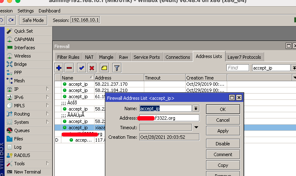
Task: Open the IP menu in sidebar
Action: pos(28,89)
